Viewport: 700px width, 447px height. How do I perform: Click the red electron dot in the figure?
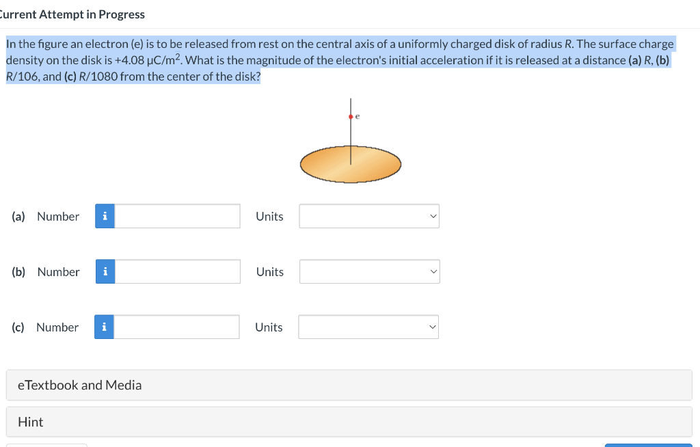[x=350, y=116]
